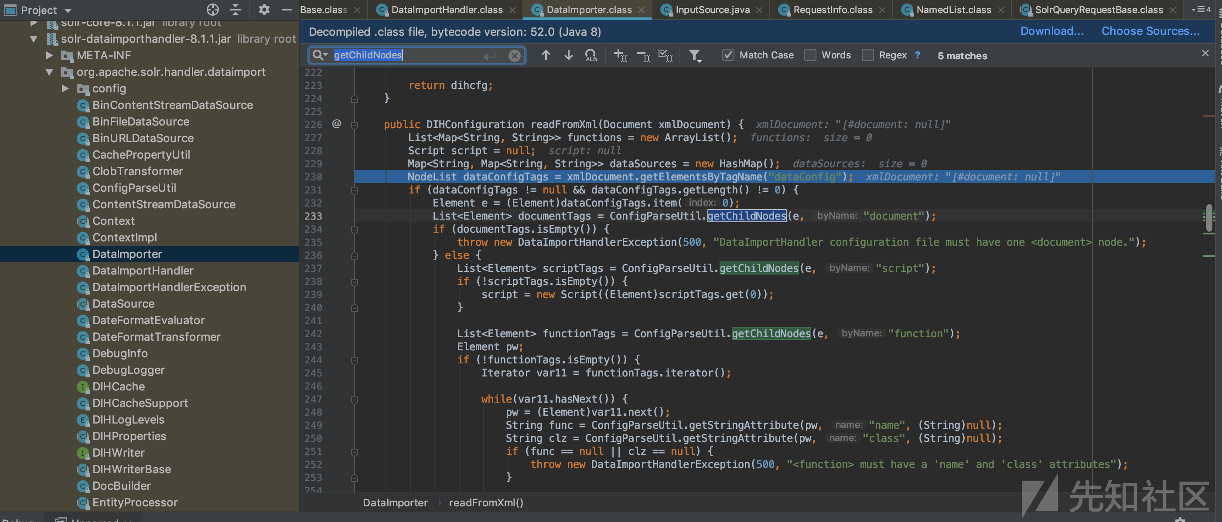Close the NamedList.class tab
This screenshot has height=522, width=1222.
click(1000, 10)
